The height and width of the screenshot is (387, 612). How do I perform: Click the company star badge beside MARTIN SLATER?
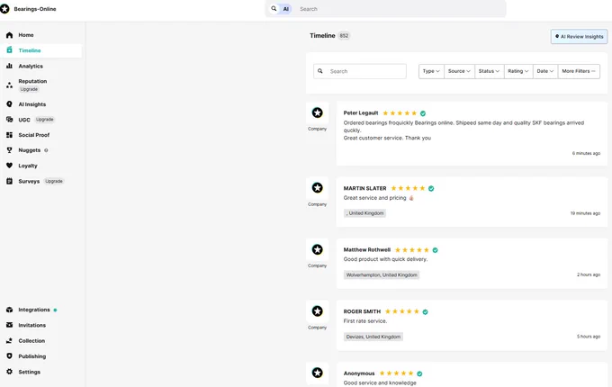pos(318,187)
